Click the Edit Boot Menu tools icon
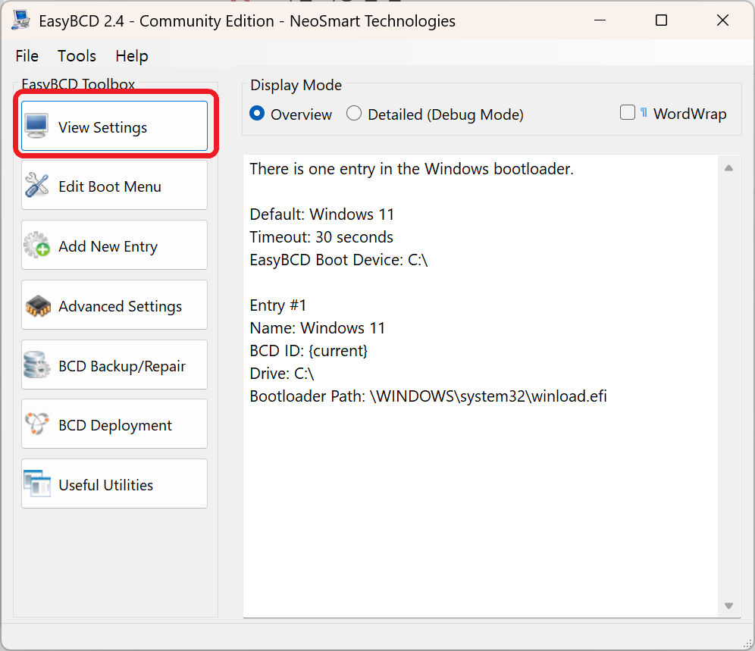 (37, 185)
